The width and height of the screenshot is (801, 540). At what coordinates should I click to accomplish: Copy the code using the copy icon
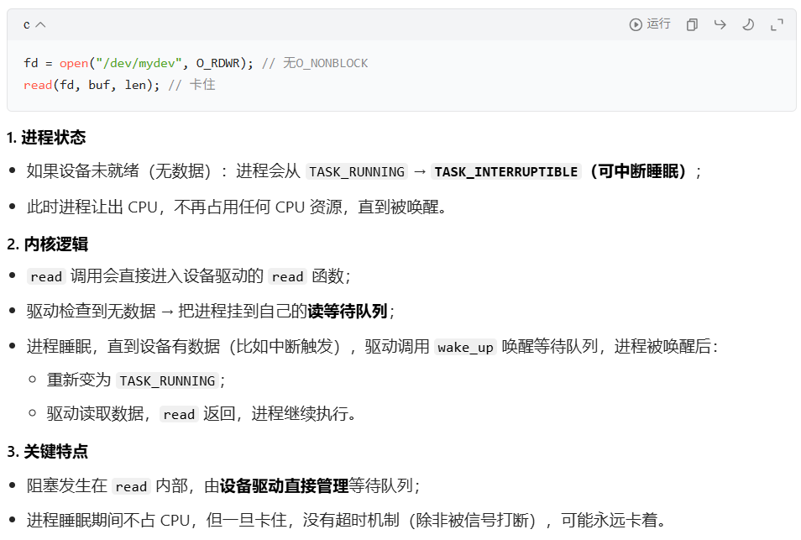[x=692, y=24]
